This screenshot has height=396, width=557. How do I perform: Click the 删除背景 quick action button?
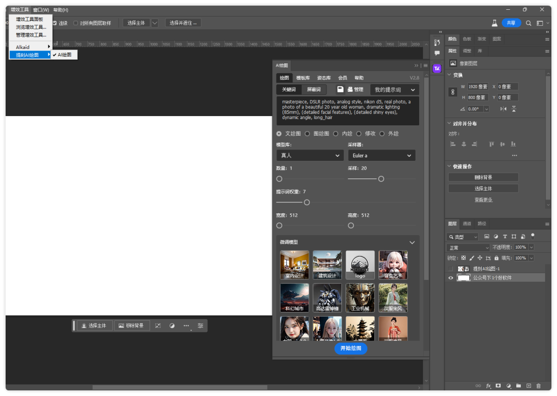pyautogui.click(x=483, y=177)
